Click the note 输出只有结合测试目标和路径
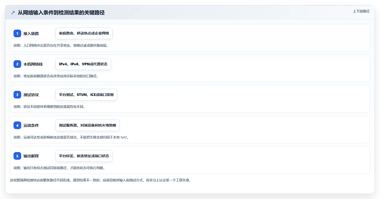Viewport: 380px width, 199px height. 59,168
